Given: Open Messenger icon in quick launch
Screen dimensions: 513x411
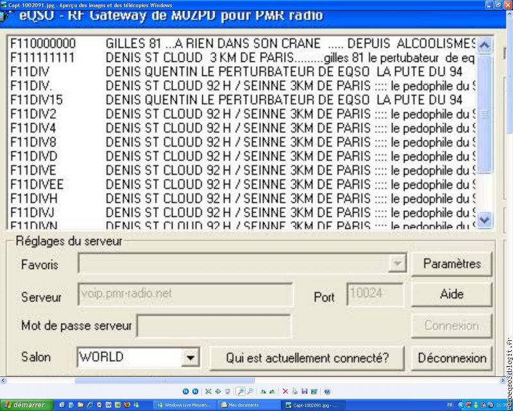Looking at the screenshot, I should (x=137, y=405).
